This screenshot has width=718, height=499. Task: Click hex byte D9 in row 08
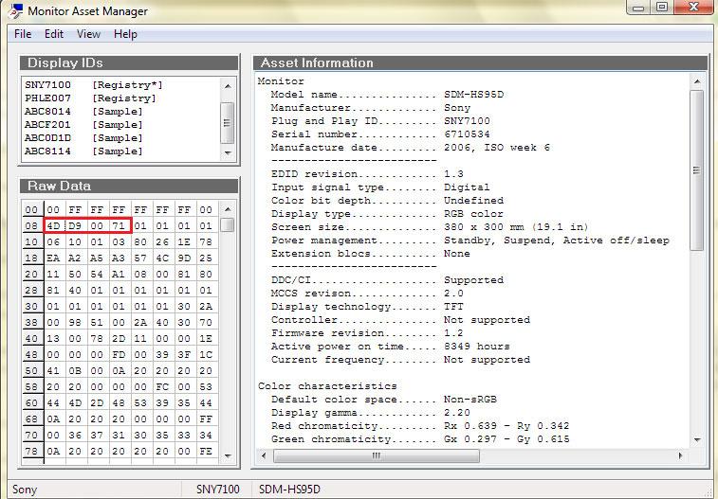click(x=75, y=225)
